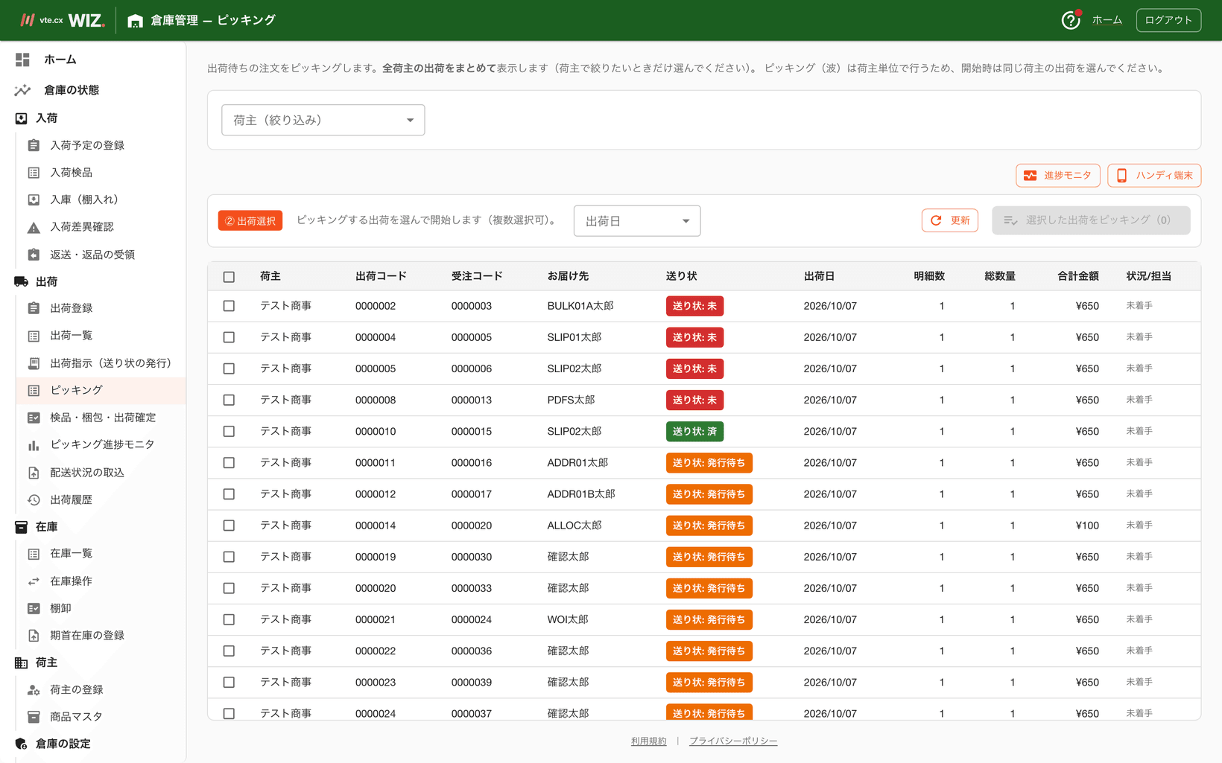Click the help question mark icon
Screen dimensions: 1222x763
1070,20
